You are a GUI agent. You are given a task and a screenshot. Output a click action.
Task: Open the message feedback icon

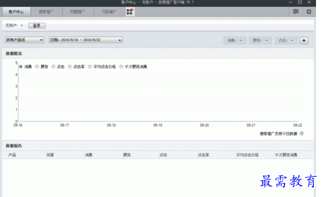[x=295, y=12]
